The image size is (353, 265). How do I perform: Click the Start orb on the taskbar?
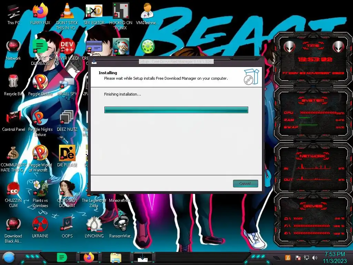coord(9,258)
